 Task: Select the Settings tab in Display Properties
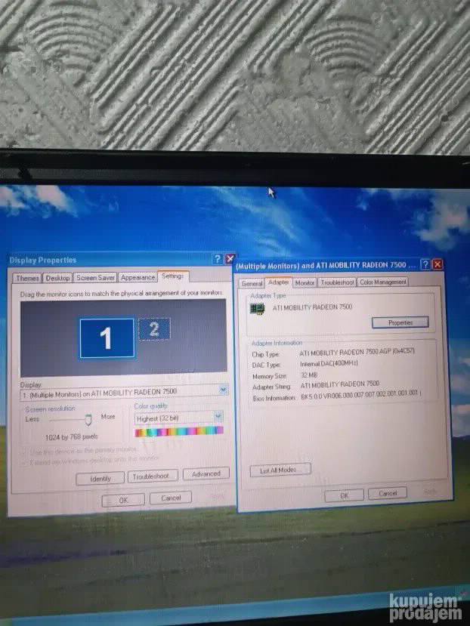pyautogui.click(x=172, y=276)
